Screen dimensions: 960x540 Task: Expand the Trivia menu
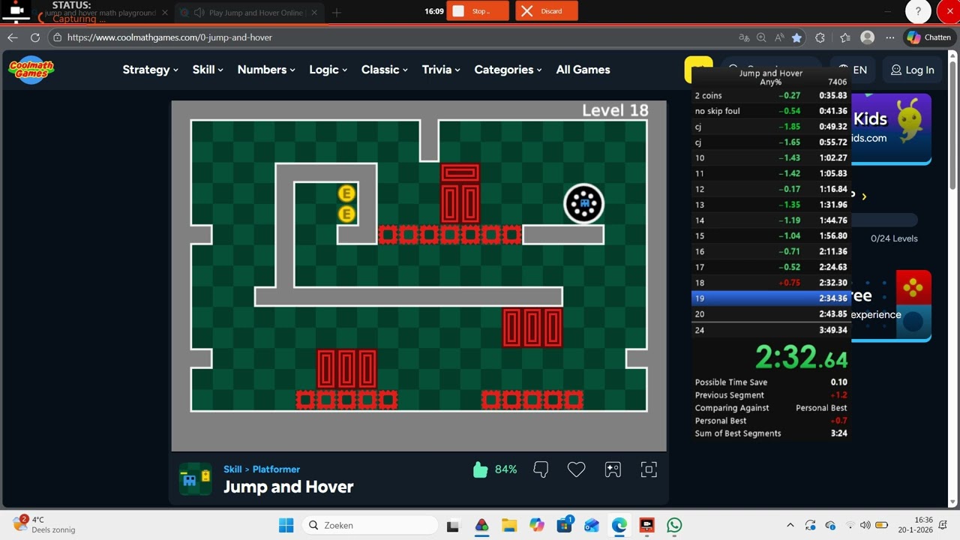click(441, 70)
